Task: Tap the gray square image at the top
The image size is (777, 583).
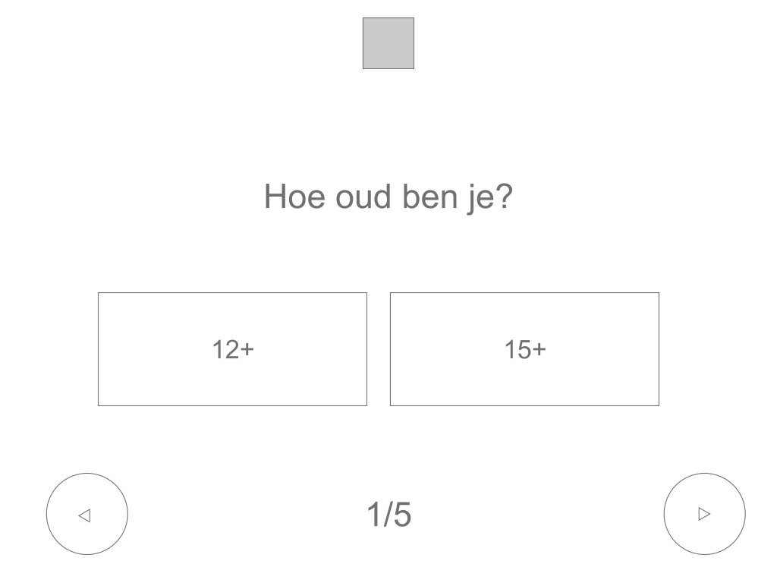Action: [388, 43]
